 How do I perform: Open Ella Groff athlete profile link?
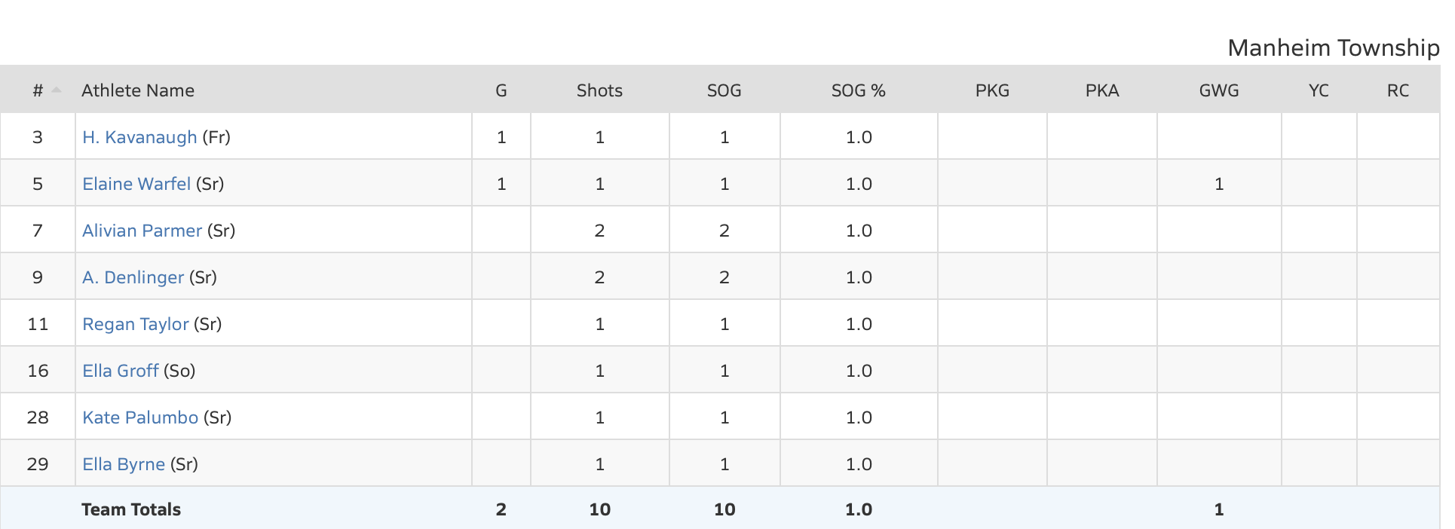tap(121, 371)
